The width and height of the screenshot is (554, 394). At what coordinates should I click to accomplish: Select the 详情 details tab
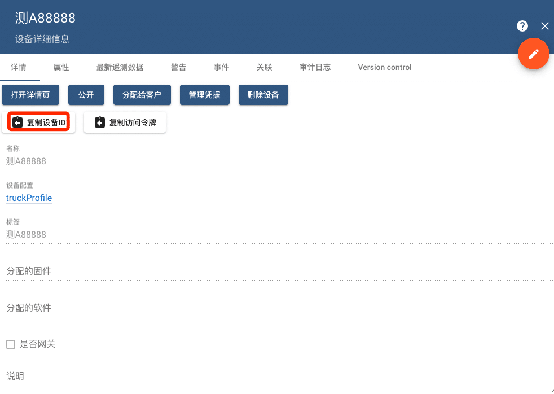point(19,67)
